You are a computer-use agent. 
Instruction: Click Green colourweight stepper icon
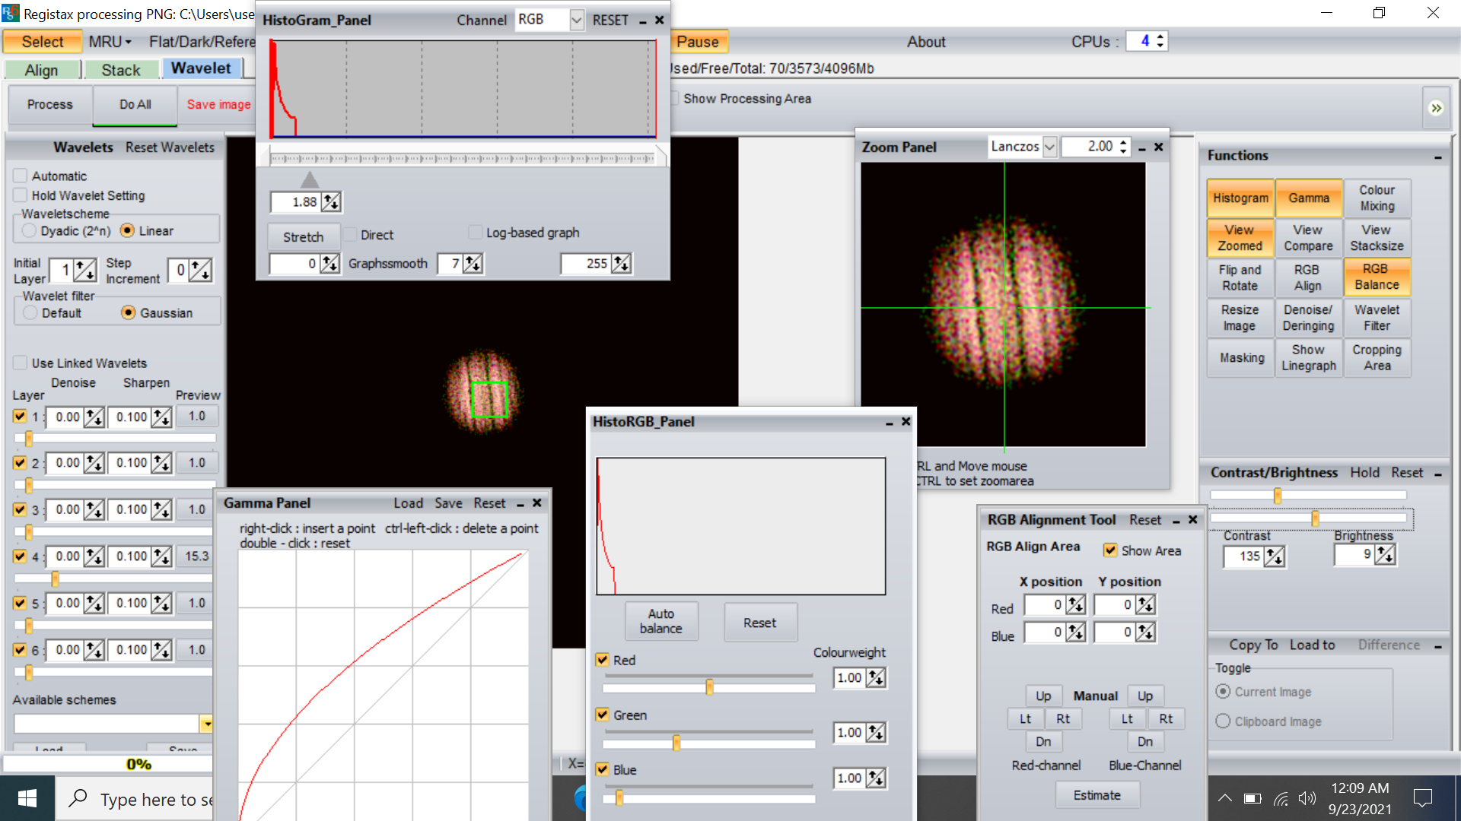877,732
